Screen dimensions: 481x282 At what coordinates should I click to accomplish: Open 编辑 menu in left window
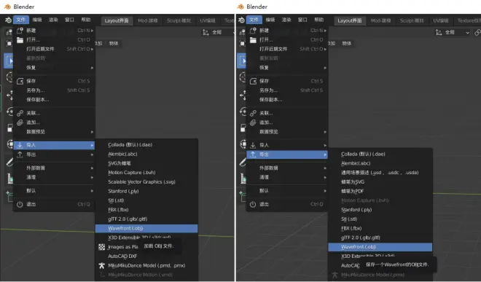click(x=37, y=20)
